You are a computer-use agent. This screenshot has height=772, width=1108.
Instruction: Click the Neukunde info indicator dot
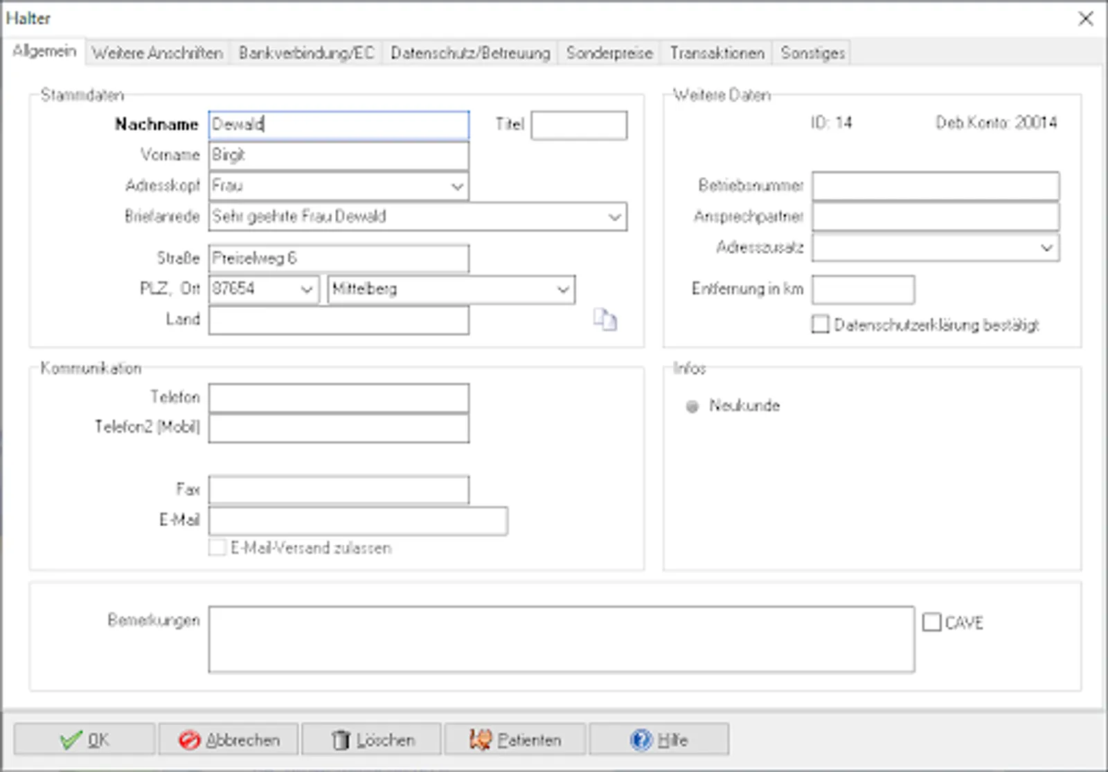coord(692,407)
